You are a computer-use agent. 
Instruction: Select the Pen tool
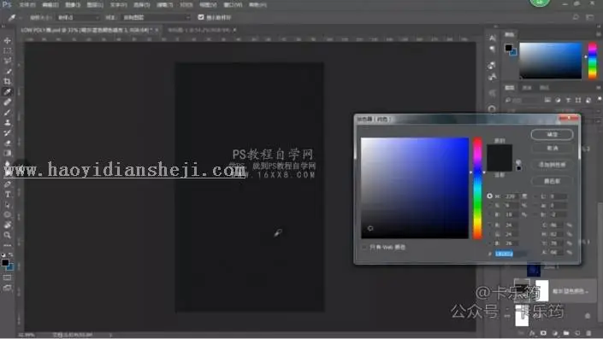click(8, 184)
